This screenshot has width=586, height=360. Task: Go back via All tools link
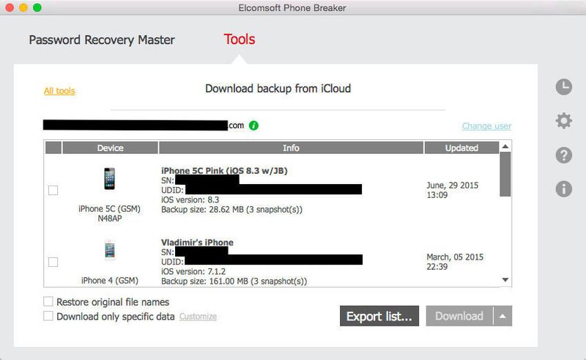tap(59, 91)
